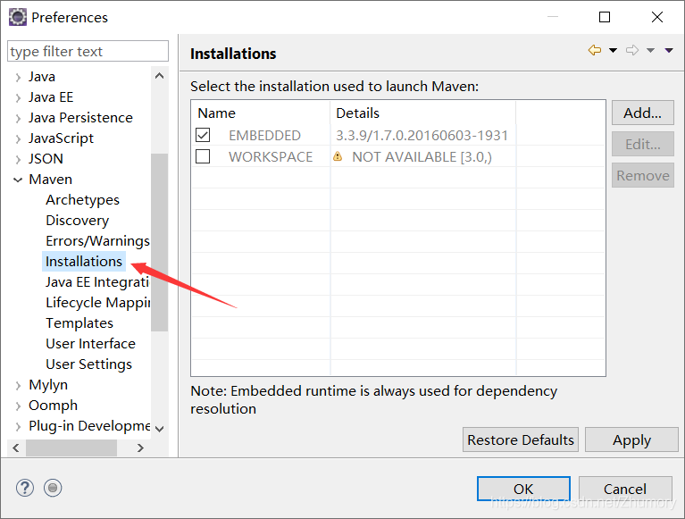
Task: Click Restore Defaults button
Action: pos(521,439)
